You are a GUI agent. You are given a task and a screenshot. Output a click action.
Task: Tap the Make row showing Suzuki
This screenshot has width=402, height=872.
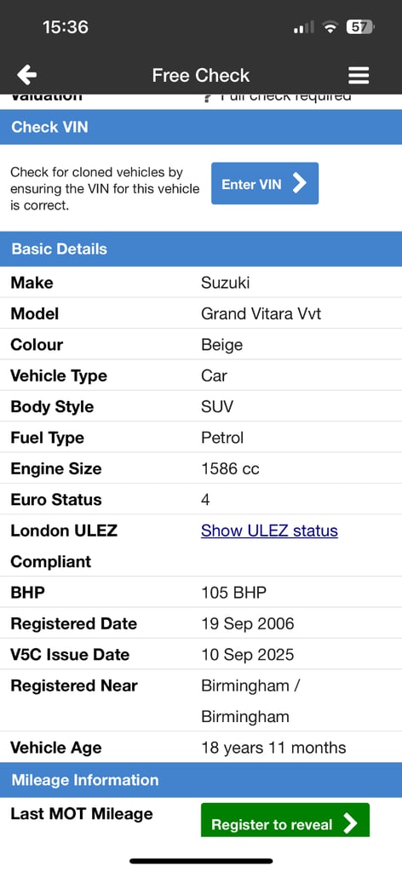pyautogui.click(x=201, y=283)
